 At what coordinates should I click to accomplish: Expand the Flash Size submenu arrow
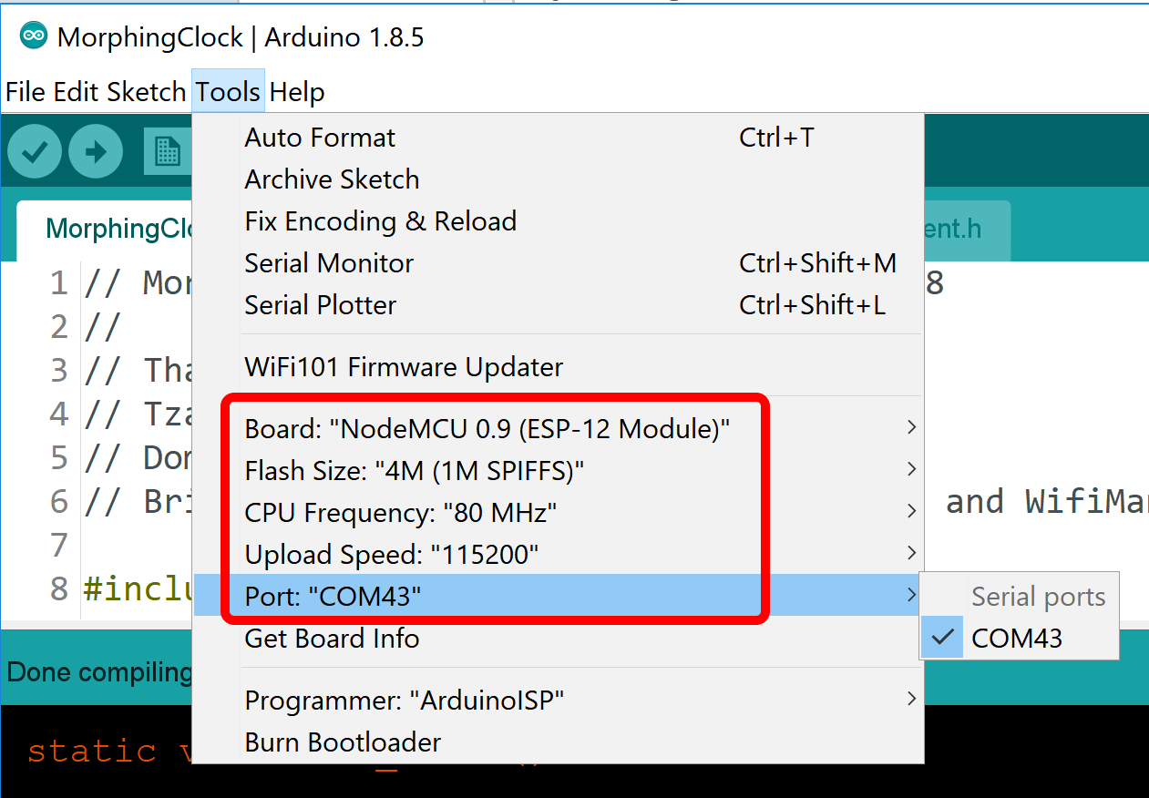(911, 470)
